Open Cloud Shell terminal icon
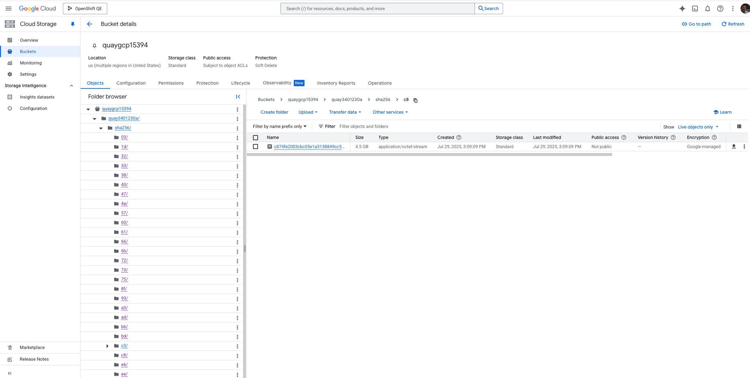The height and width of the screenshot is (378, 750). pos(695,9)
